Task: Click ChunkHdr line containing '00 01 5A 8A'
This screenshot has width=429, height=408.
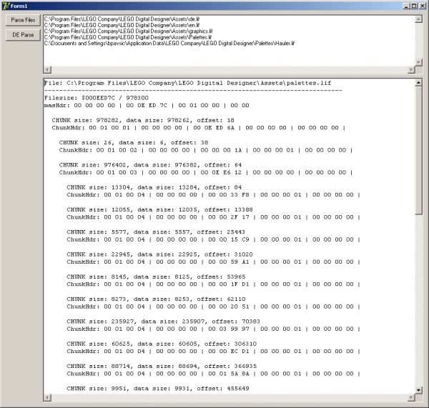Action: (x=213, y=374)
